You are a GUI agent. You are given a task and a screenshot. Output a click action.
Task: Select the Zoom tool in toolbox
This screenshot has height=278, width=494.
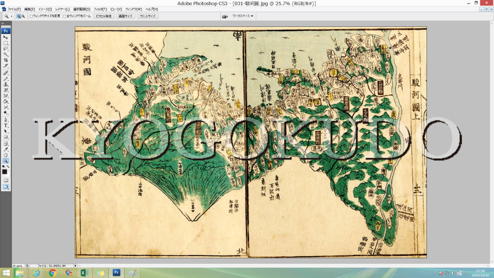click(x=6, y=161)
